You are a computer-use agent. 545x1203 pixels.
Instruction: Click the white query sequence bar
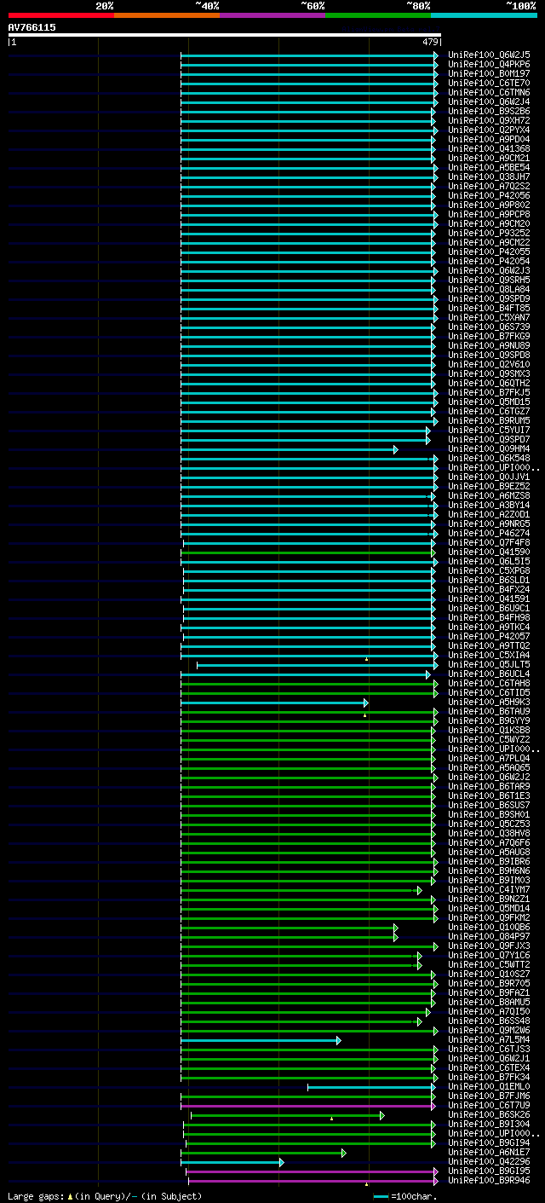tap(225, 35)
